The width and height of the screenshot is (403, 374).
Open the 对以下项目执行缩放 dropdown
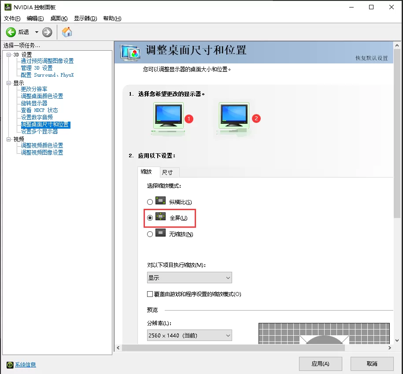189,278
